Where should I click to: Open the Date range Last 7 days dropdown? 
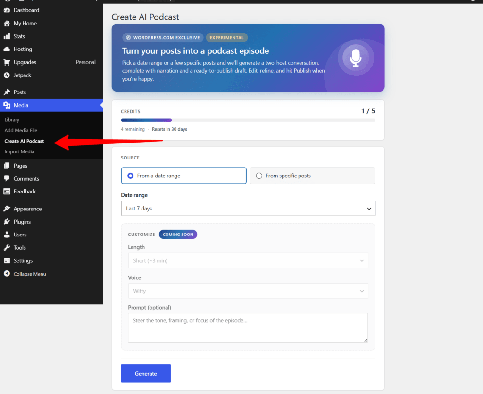coord(248,209)
